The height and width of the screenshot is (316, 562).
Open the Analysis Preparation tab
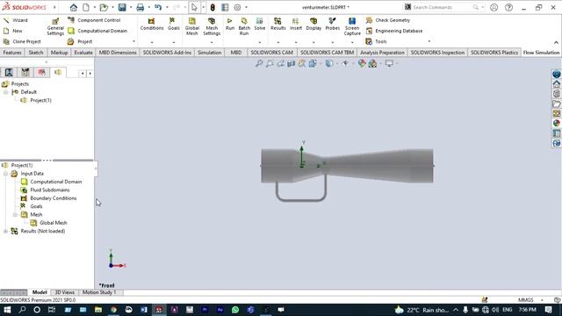pyautogui.click(x=382, y=53)
